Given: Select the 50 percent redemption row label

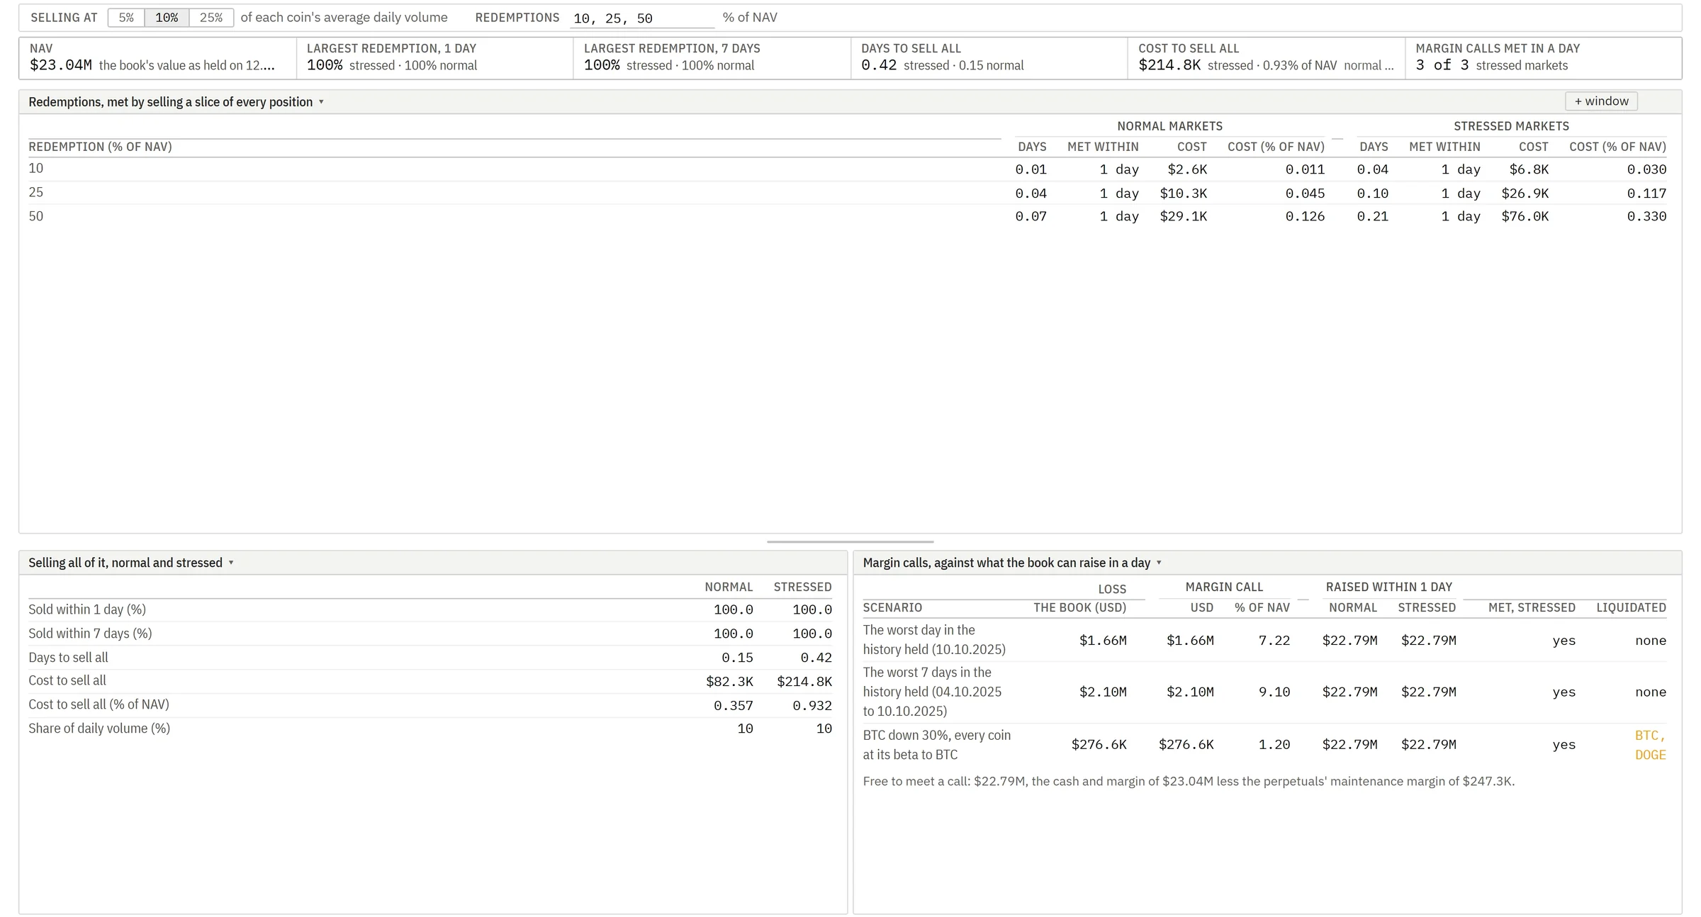Looking at the screenshot, I should click(36, 216).
